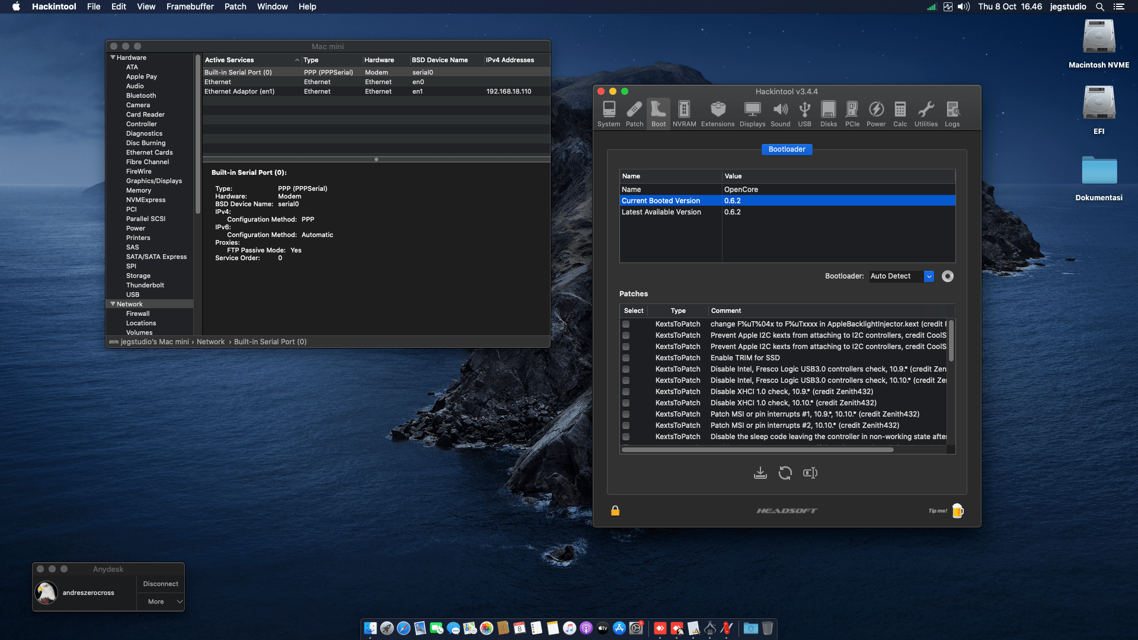Open the Framebuffer menu
1138x640 pixels.
(x=190, y=7)
